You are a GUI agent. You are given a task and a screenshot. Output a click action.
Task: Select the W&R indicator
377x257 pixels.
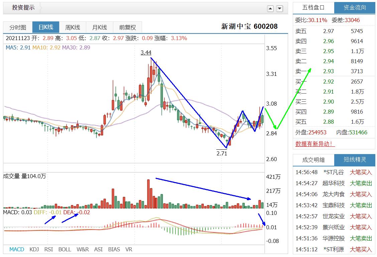point(83,249)
